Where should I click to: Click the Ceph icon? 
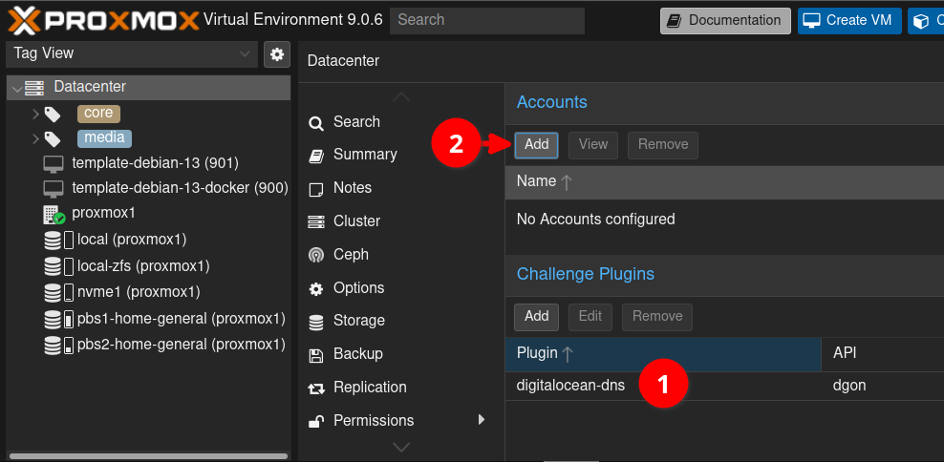click(x=316, y=255)
